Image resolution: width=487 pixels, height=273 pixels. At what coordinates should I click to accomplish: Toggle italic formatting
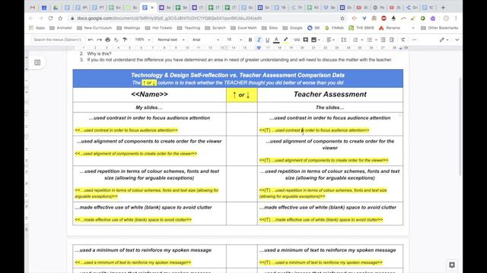259,39
